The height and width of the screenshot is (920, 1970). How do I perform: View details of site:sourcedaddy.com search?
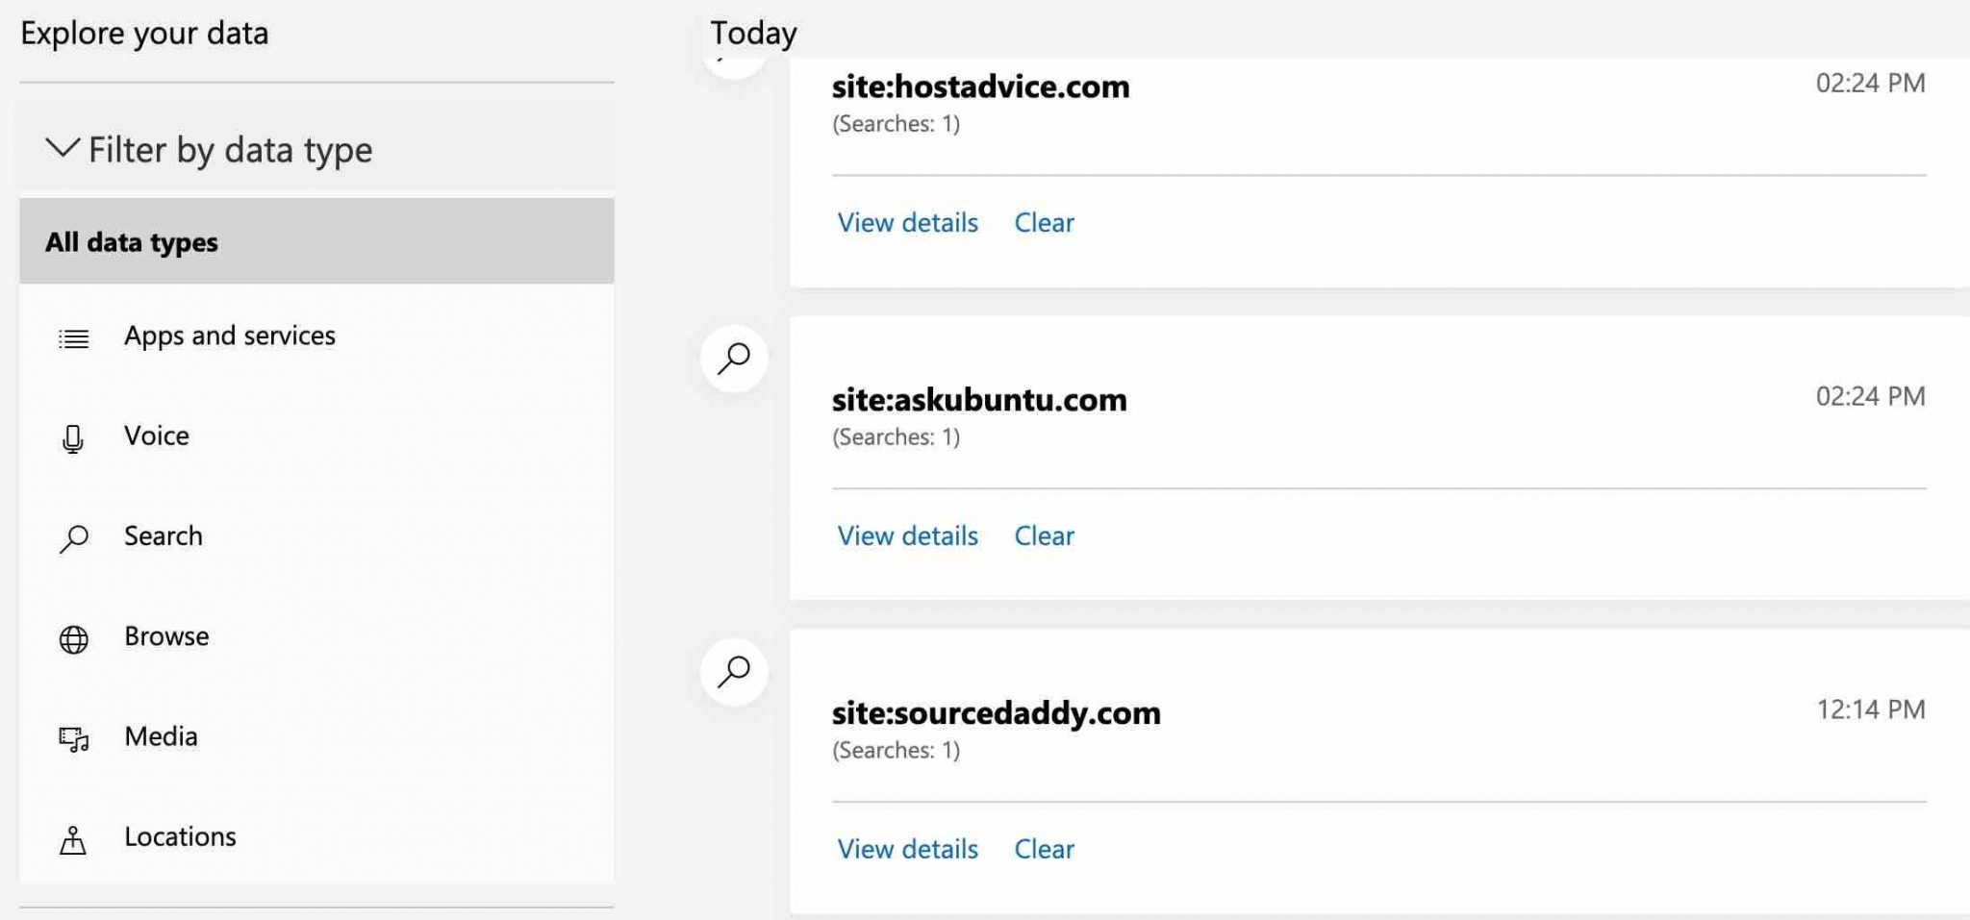click(907, 850)
